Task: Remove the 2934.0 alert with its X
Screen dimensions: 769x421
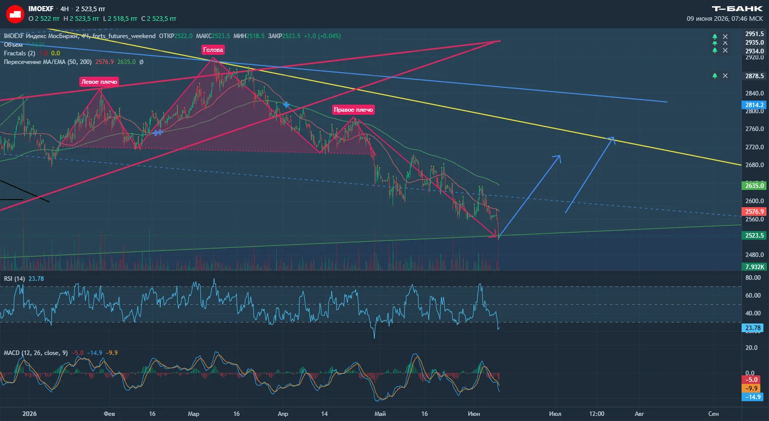Action: (725, 50)
